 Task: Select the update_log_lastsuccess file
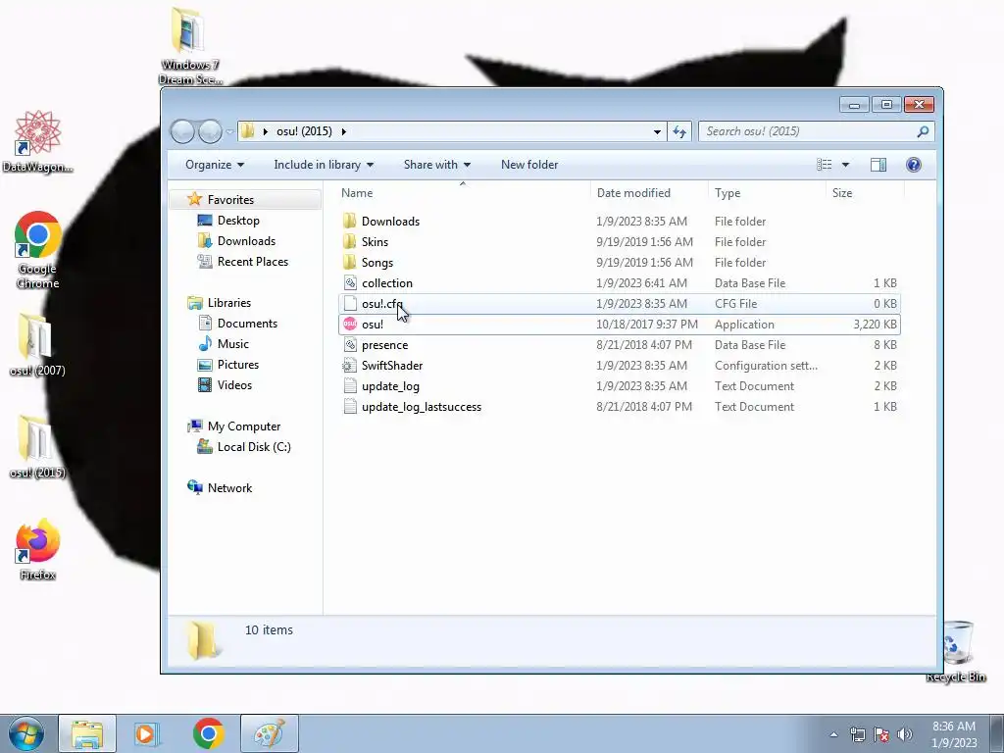pos(620,407)
